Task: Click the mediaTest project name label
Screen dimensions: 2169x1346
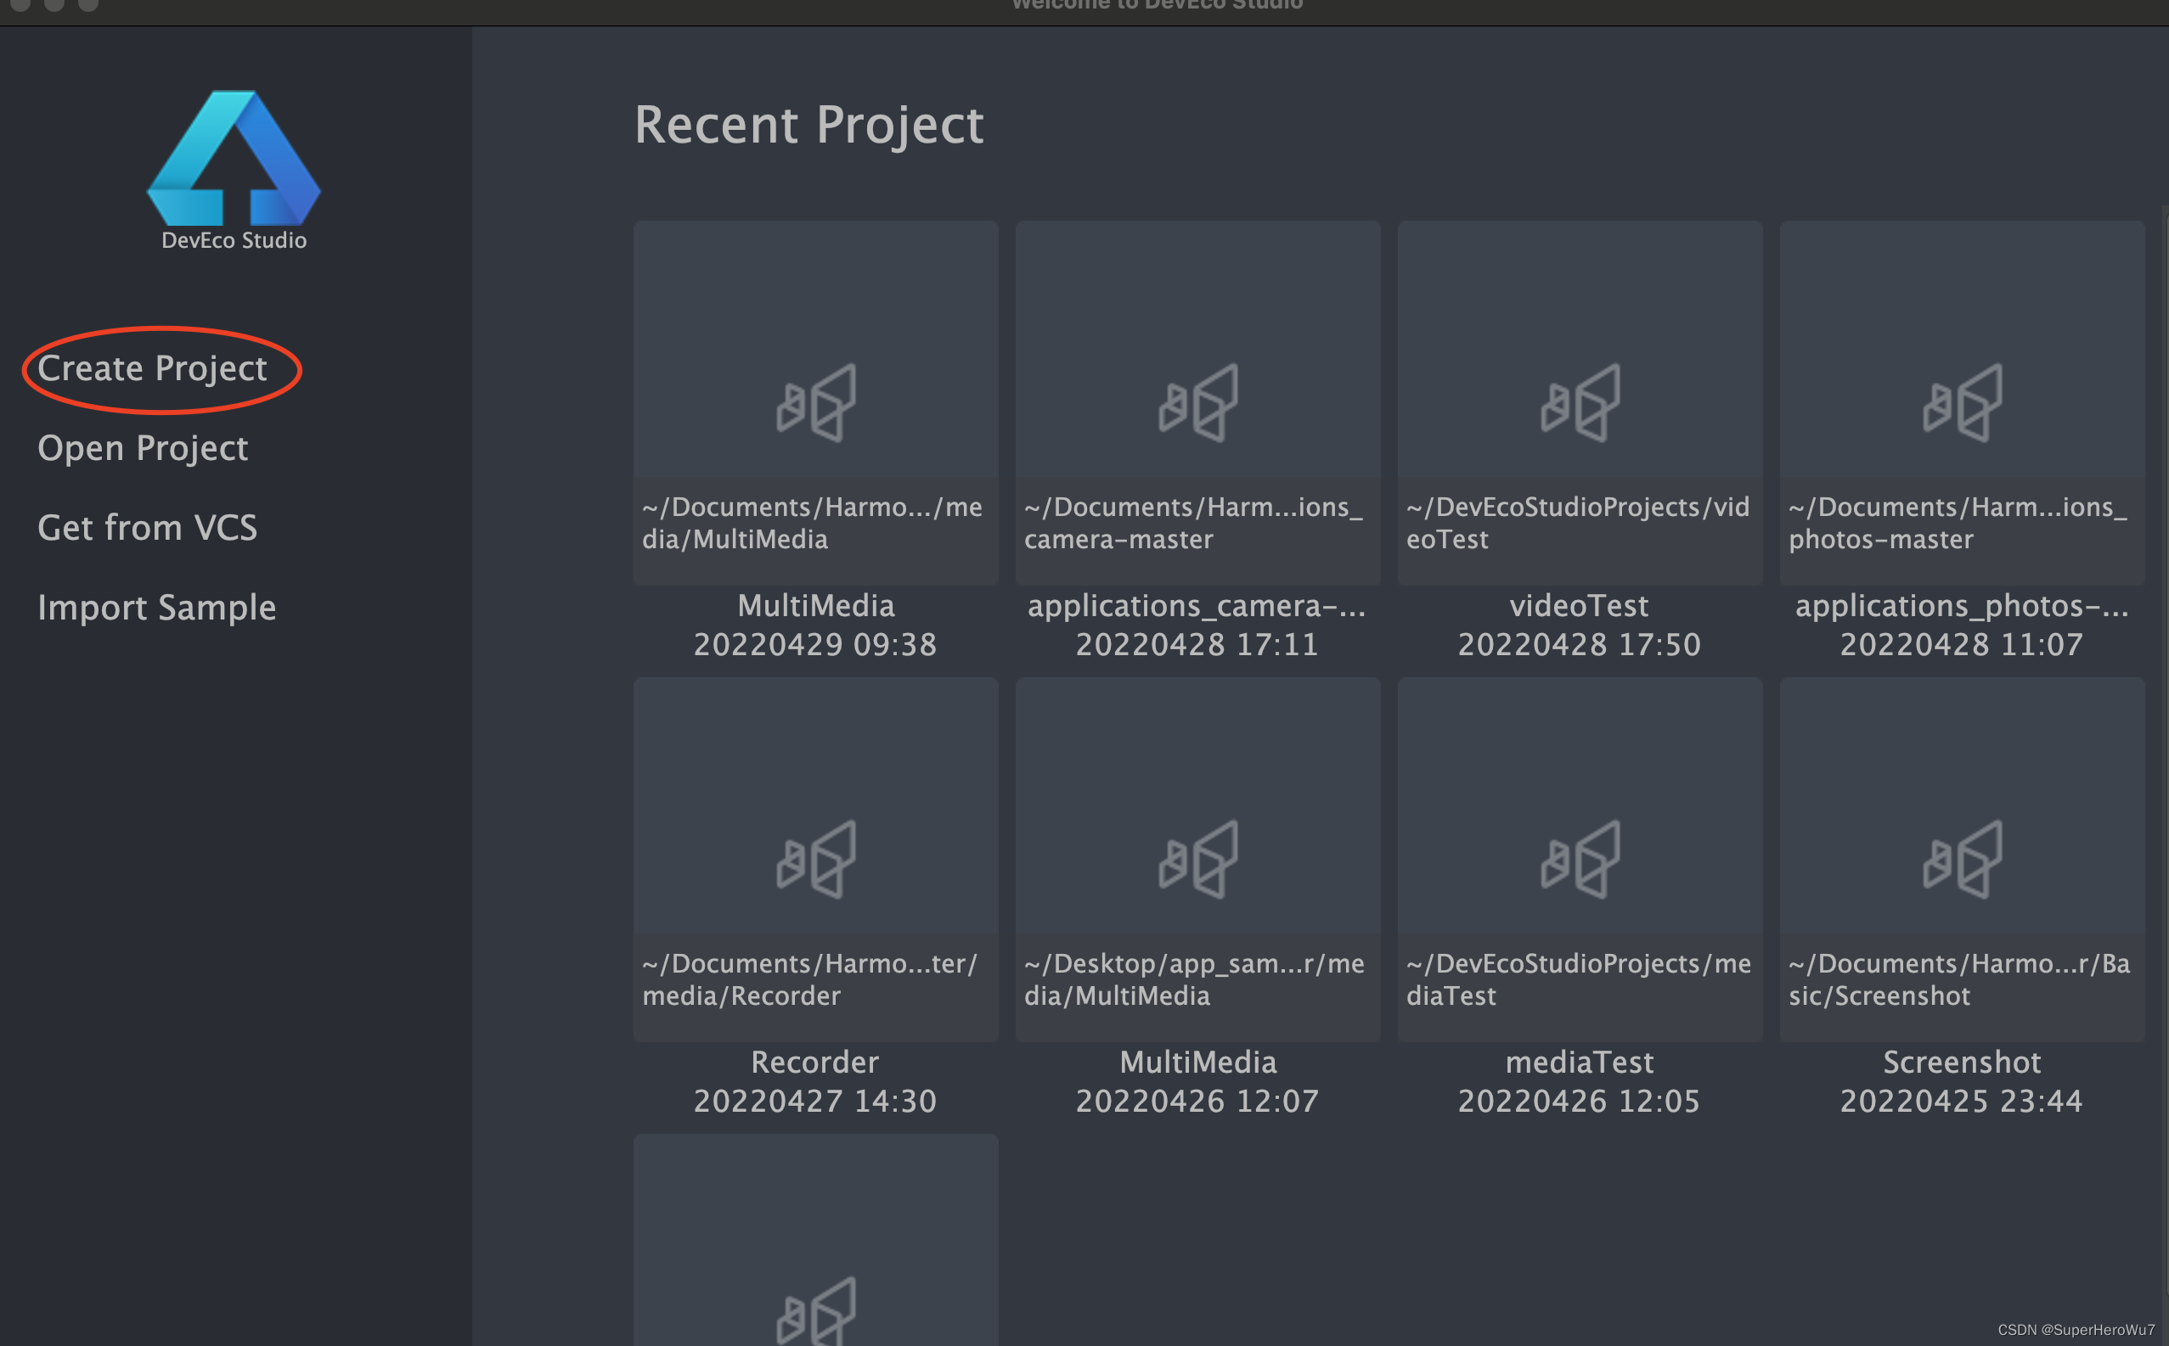Action: 1580,1062
